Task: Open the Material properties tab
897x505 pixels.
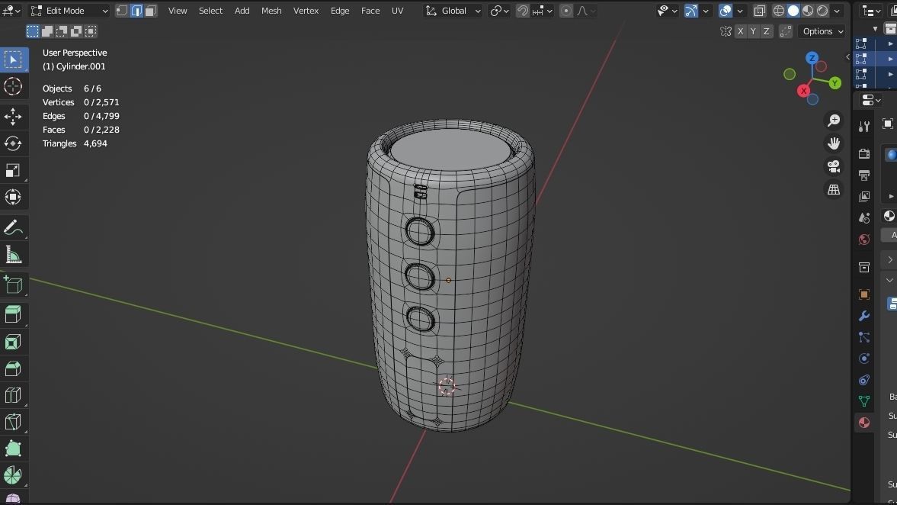Action: [863, 423]
